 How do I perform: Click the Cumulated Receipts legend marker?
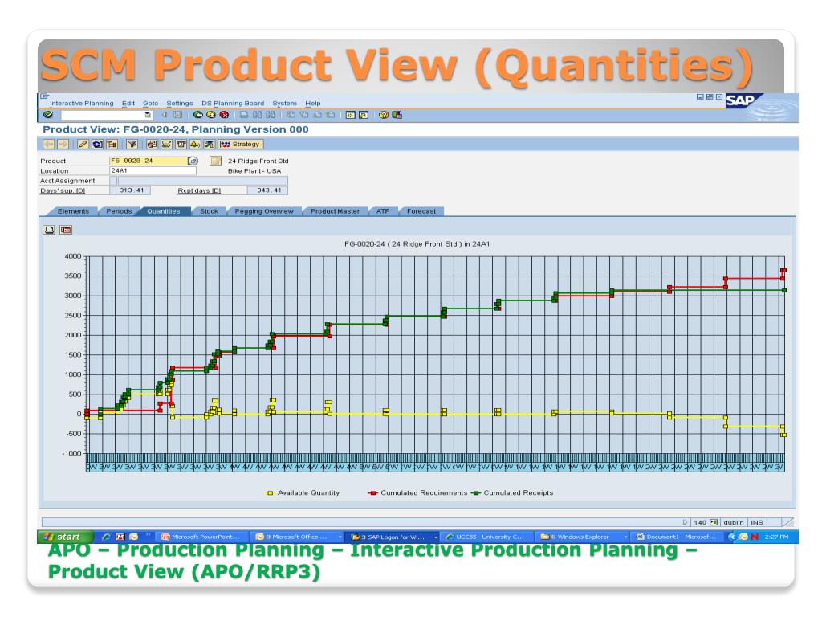[x=476, y=493]
